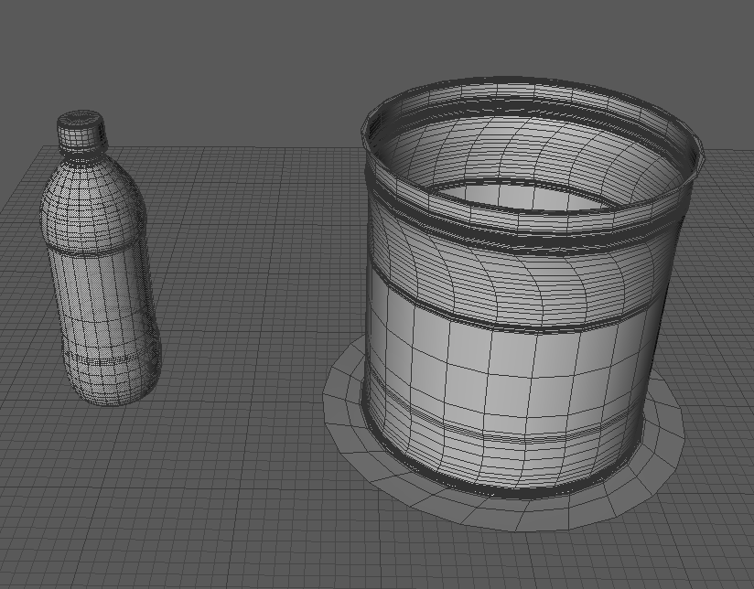Select the bucket's left vertical side edge
Image resolution: width=754 pixels, height=589 pixels.
(x=370, y=302)
